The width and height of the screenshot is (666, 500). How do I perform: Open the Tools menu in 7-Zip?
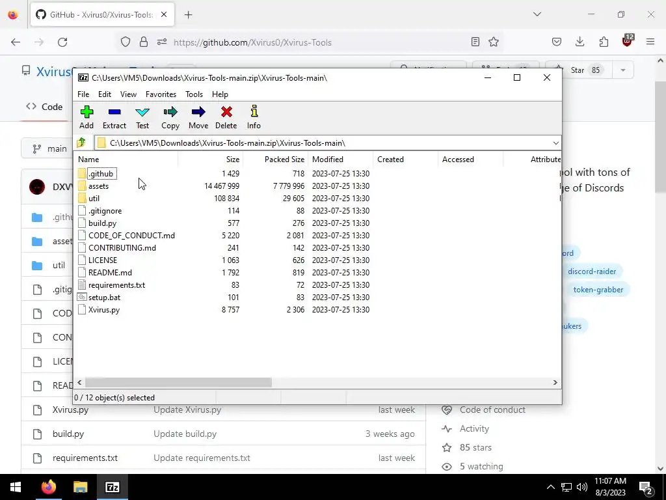pos(194,94)
